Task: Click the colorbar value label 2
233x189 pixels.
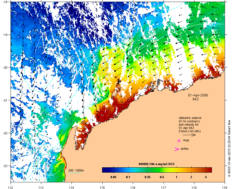Action: pyautogui.click(x=191, y=177)
